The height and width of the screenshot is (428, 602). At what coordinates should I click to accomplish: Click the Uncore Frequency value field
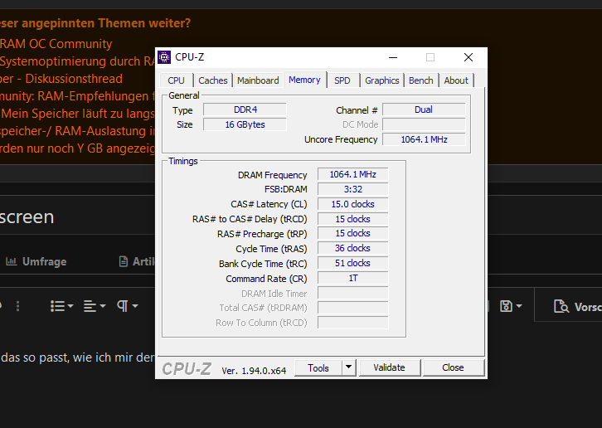[424, 139]
